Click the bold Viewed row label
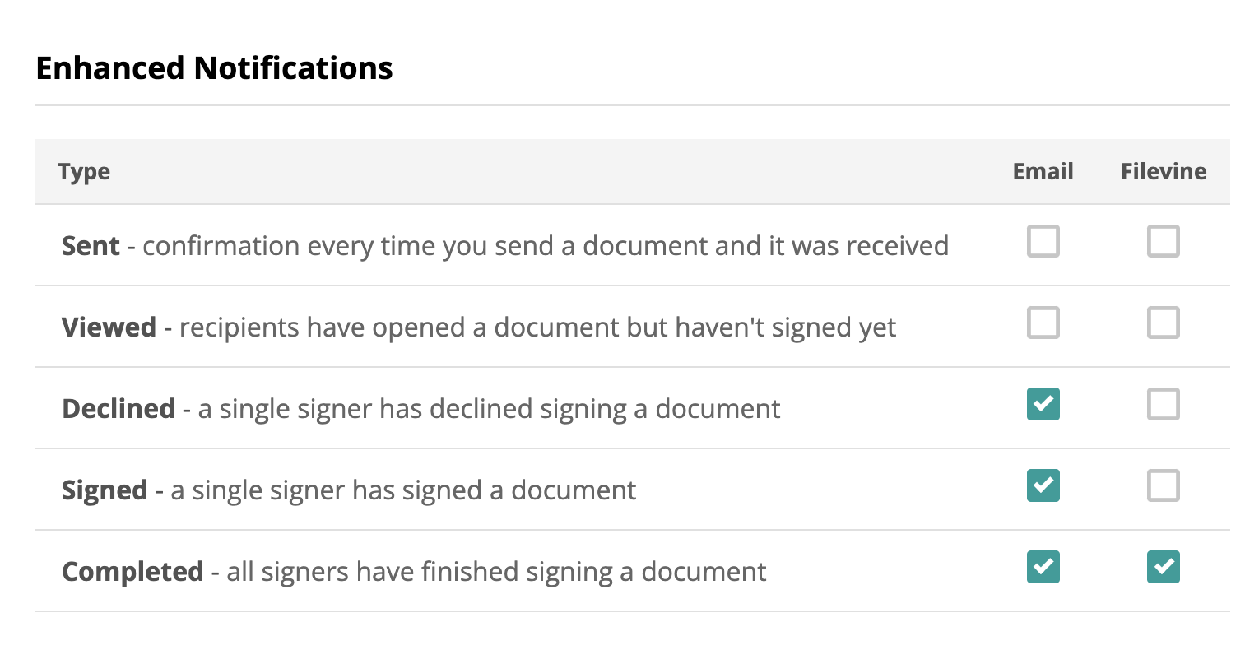1259x650 pixels. (109, 327)
